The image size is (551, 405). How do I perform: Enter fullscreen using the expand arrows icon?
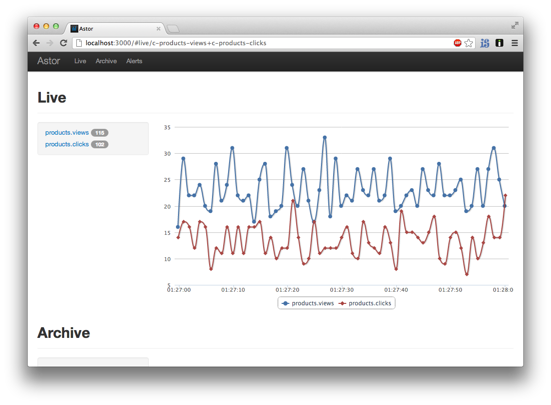click(515, 25)
